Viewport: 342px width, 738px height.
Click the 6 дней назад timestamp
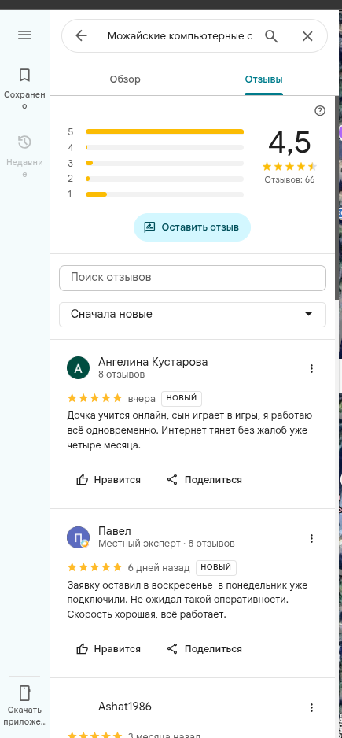click(x=159, y=568)
